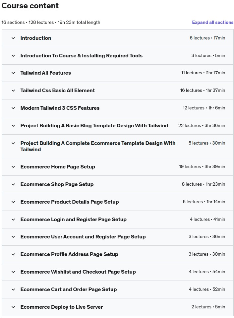Viewport: 234px width, 318px height.
Task: Expand Tailwind All Features chevron arrow
Action: click(13, 73)
